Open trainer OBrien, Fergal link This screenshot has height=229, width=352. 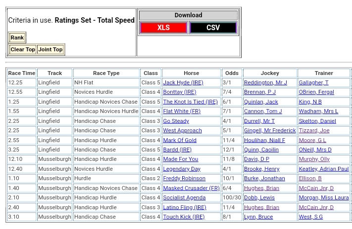click(x=316, y=92)
